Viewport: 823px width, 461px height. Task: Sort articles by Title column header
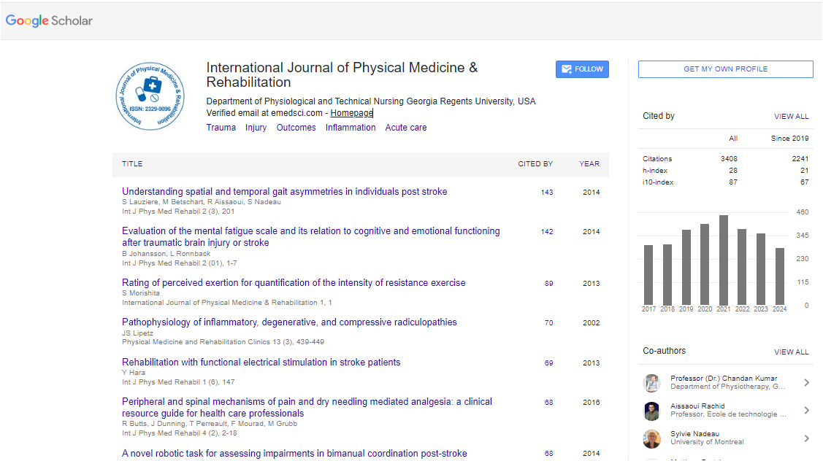pyautogui.click(x=132, y=164)
